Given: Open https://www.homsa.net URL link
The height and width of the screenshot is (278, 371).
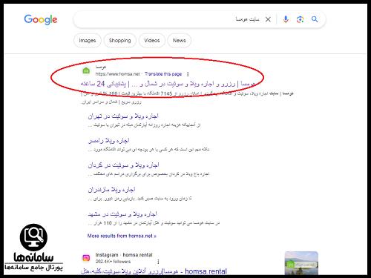Looking at the screenshot, I should tap(117, 74).
